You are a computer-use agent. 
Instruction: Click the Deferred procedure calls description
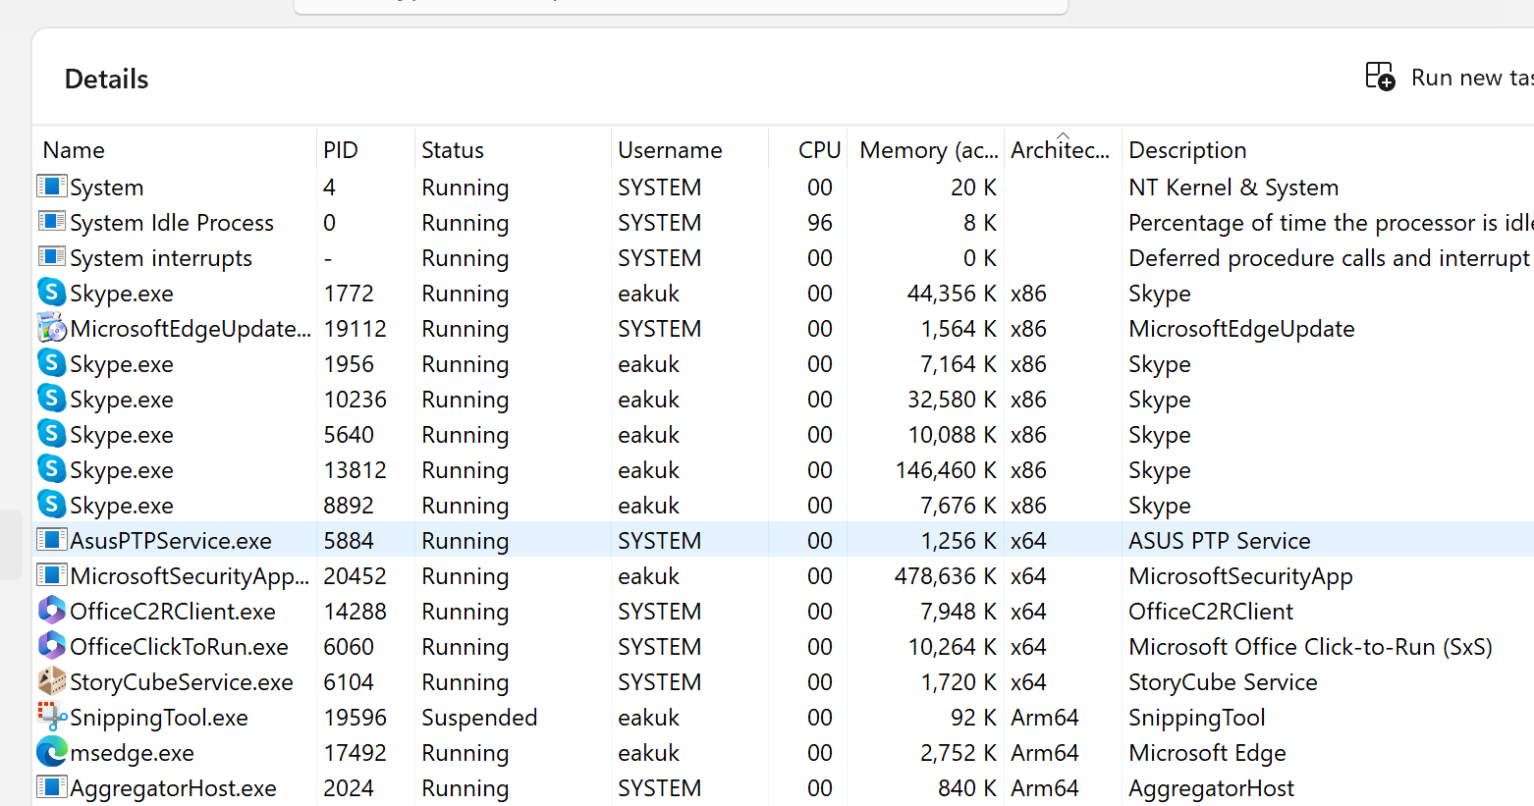coord(1331,258)
